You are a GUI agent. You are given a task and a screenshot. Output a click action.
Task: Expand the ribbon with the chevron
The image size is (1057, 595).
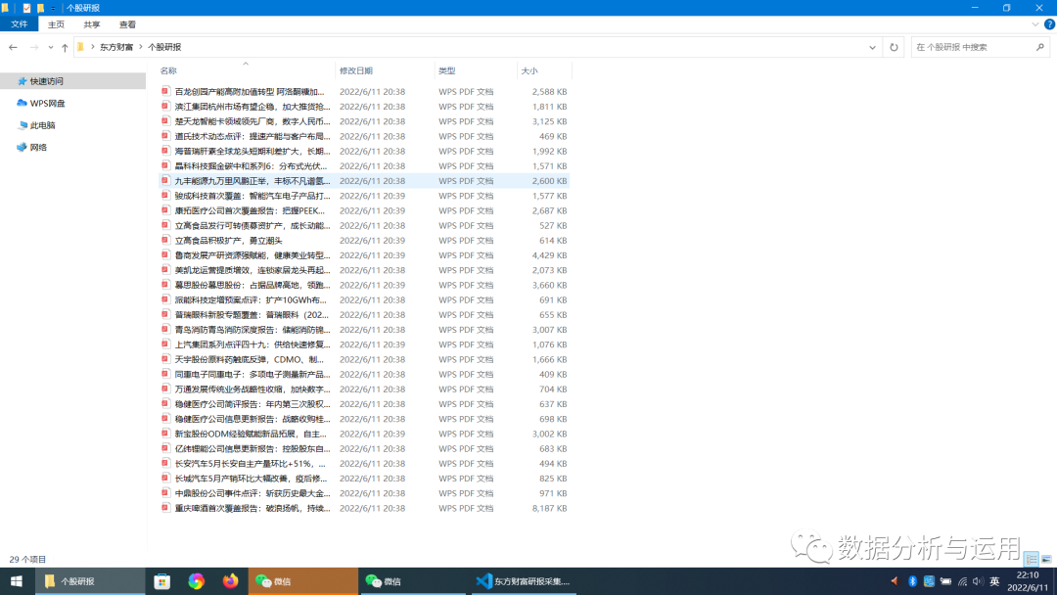point(1034,24)
